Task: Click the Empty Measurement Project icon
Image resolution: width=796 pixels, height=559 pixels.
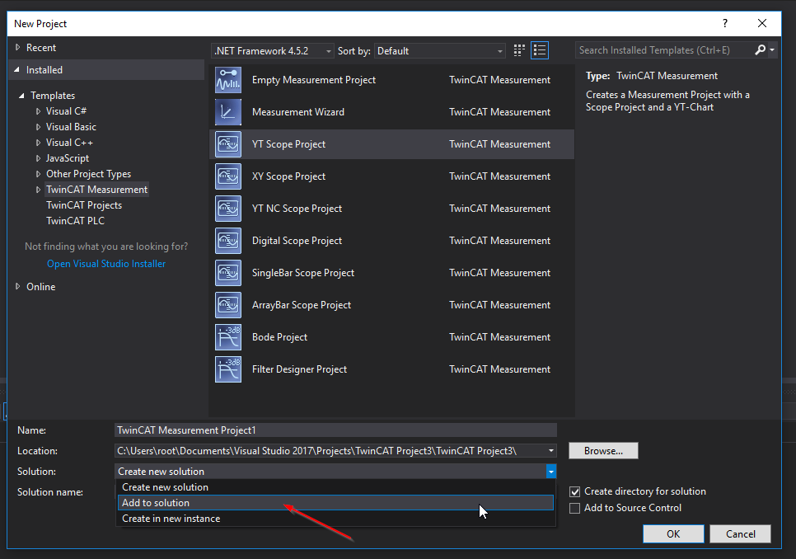Action: click(x=228, y=80)
